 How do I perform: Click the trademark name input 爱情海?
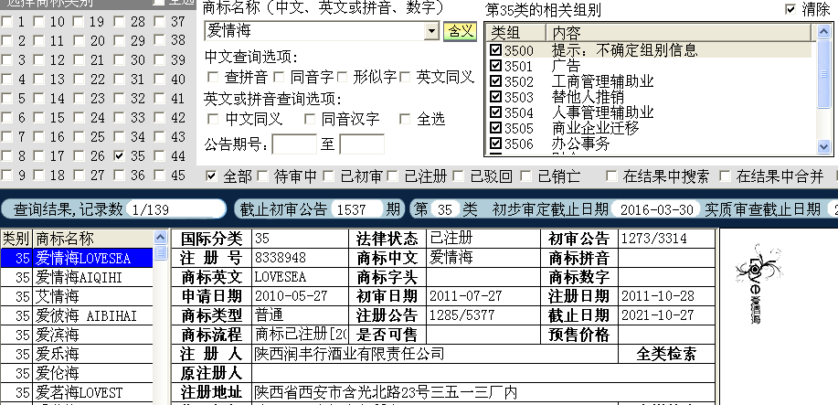(x=315, y=31)
